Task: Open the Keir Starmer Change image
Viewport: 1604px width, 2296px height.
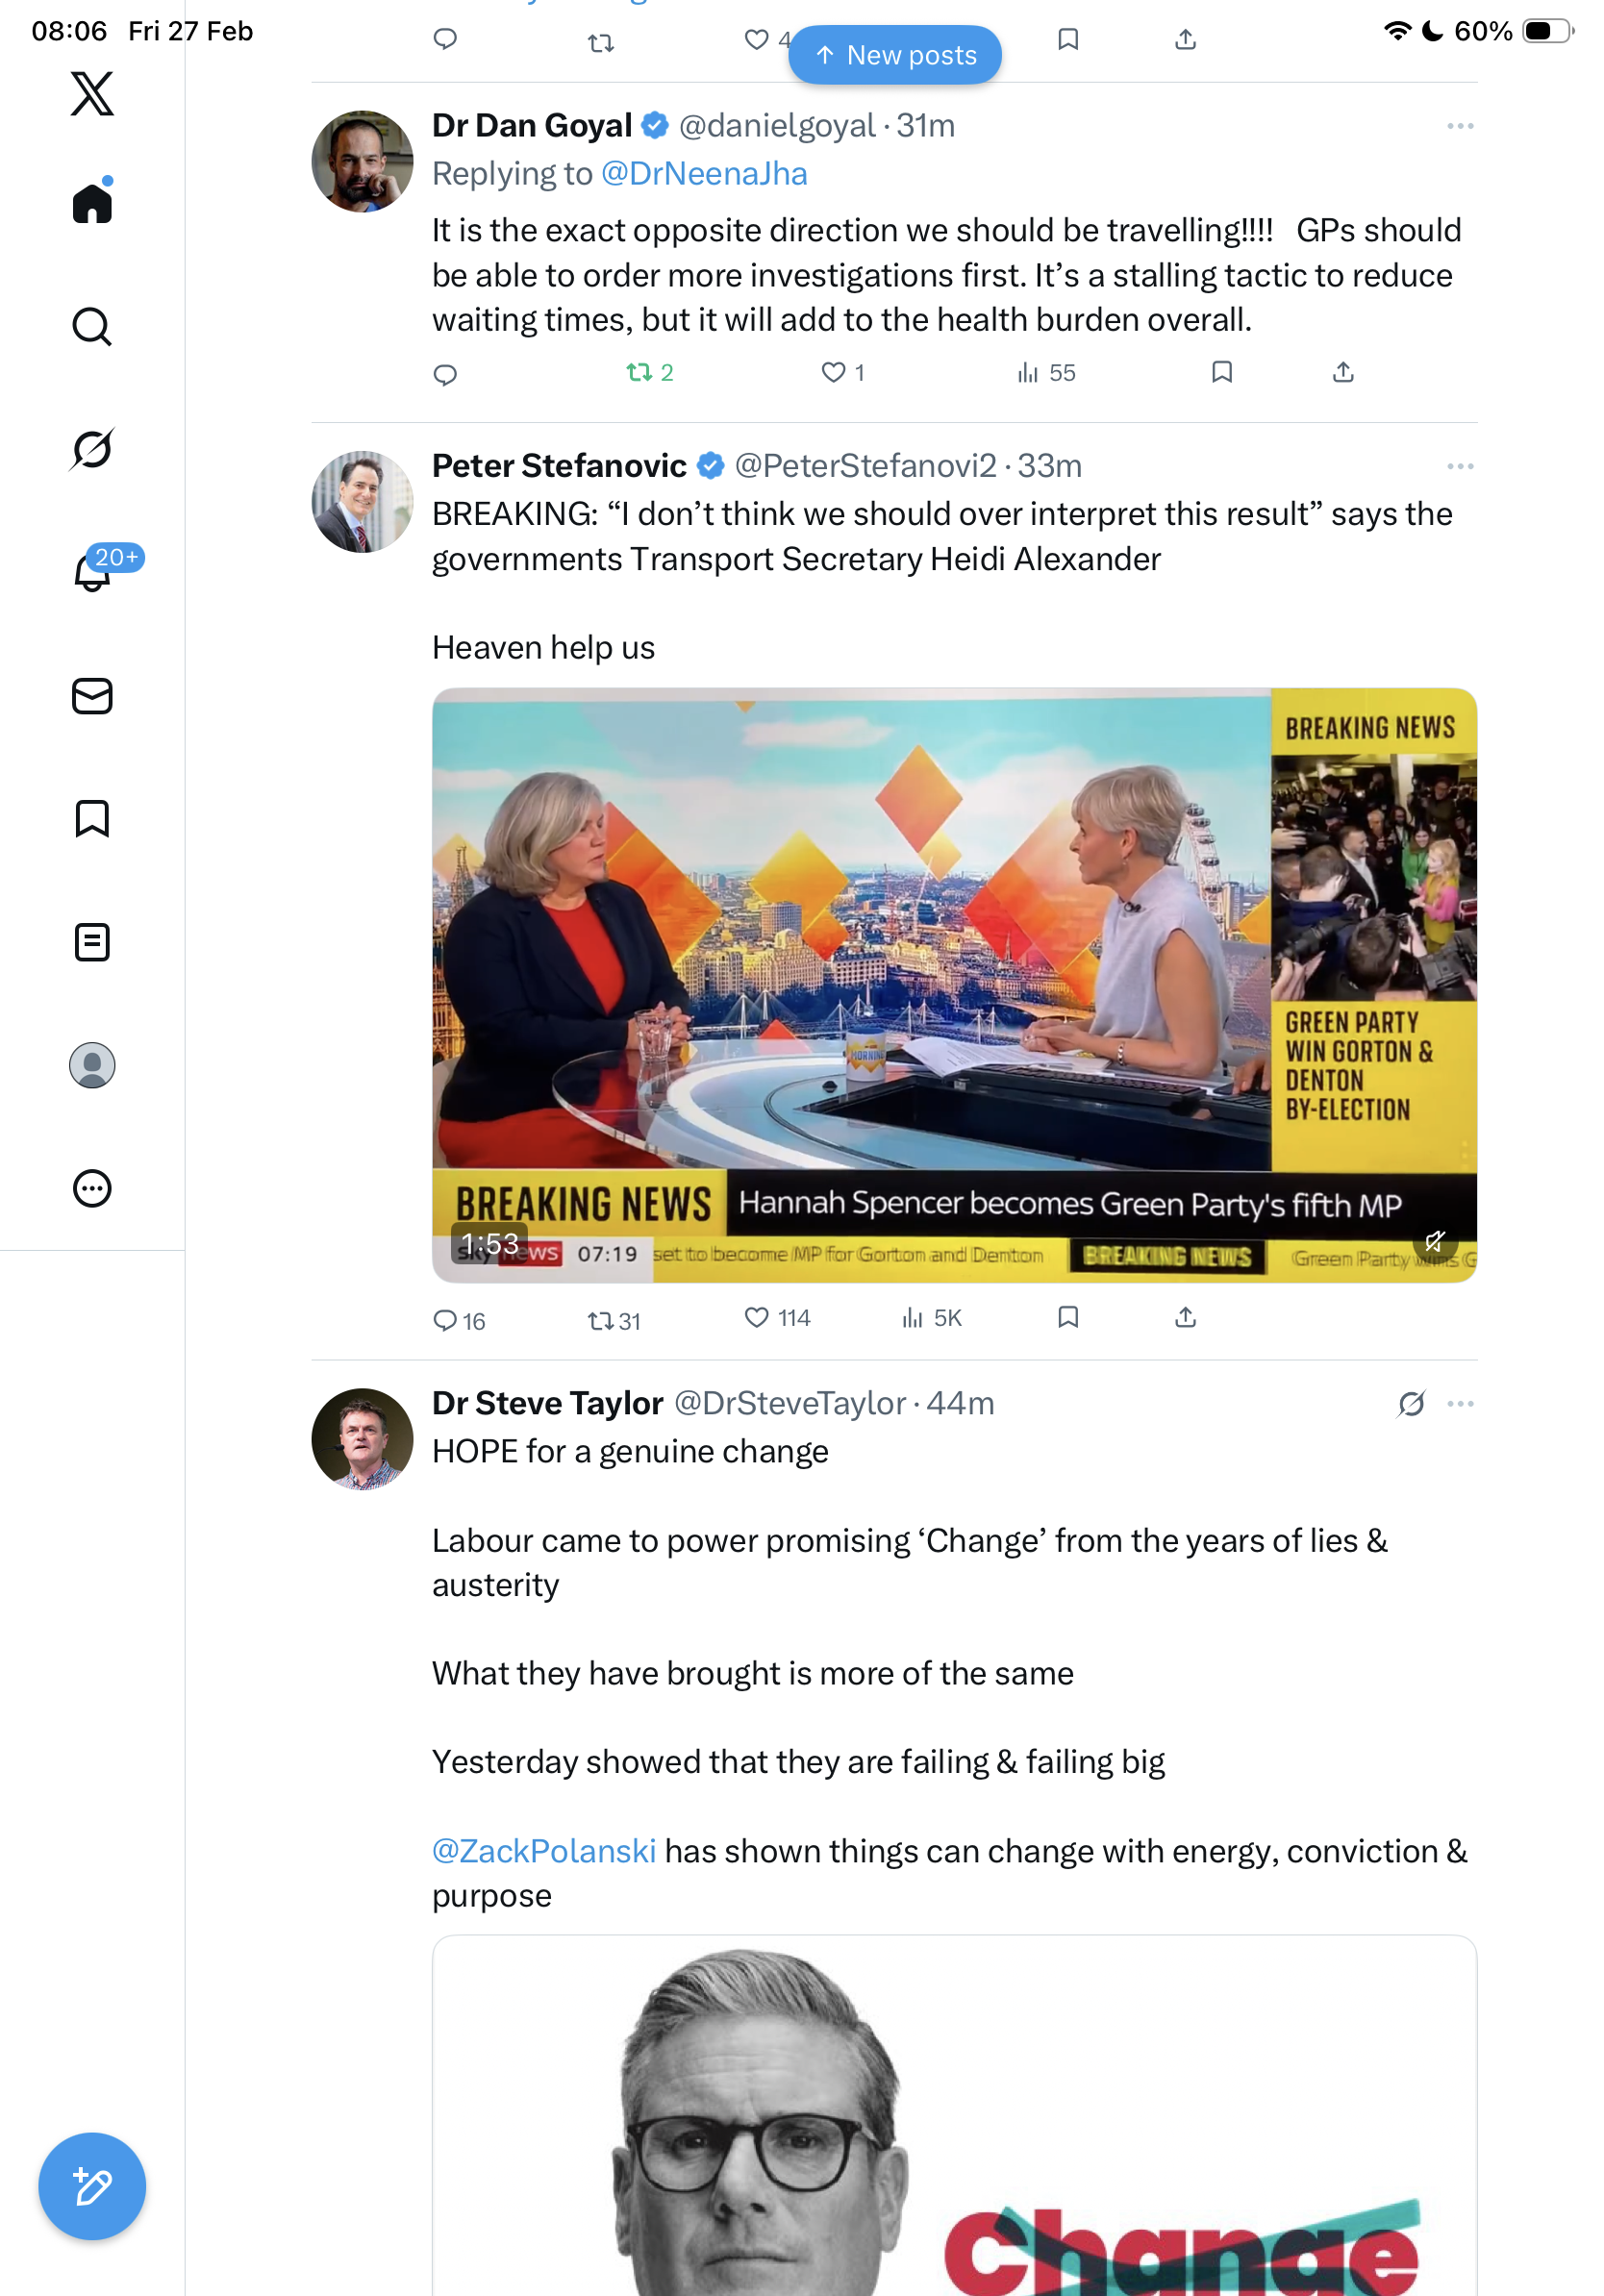Action: pos(954,2120)
